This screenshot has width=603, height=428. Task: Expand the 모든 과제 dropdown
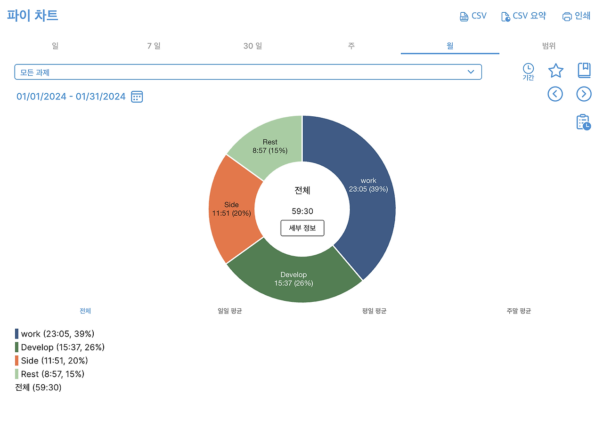coord(248,72)
